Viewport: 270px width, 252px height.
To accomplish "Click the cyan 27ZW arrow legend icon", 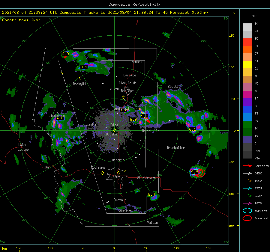I will (247, 188).
